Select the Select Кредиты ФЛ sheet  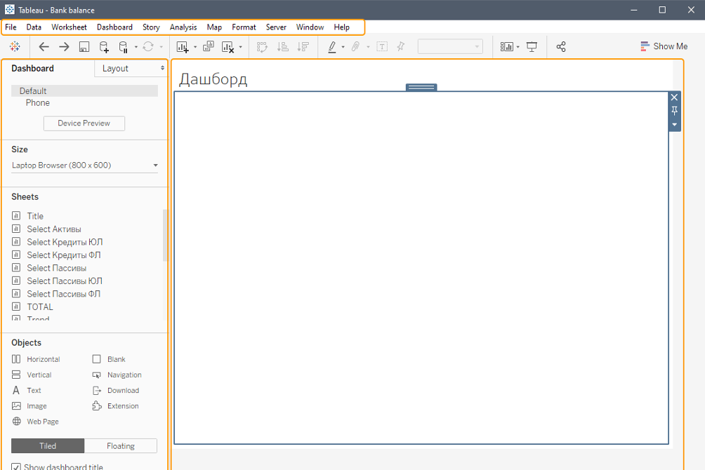[63, 255]
